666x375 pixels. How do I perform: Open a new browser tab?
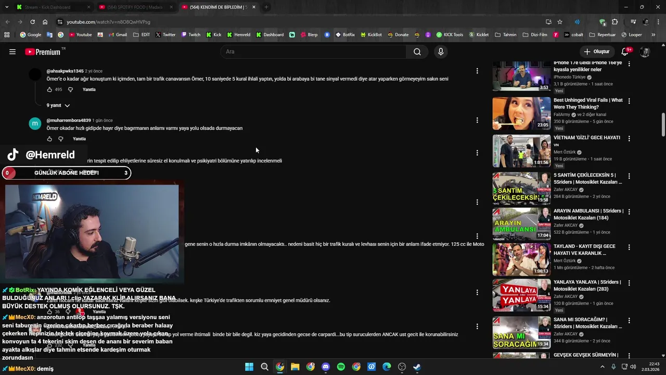pos(266,7)
